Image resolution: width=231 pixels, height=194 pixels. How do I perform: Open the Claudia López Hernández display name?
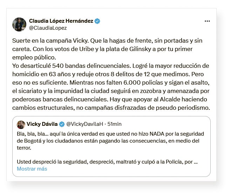click(x=61, y=21)
